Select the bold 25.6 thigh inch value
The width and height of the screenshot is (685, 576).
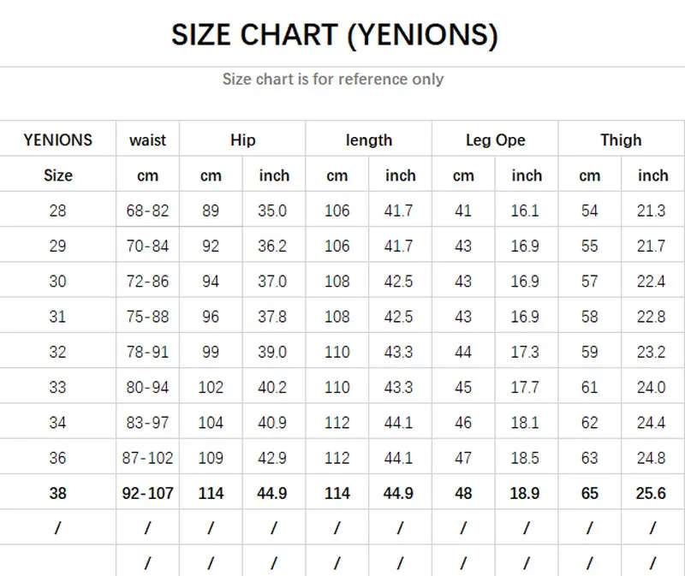click(652, 493)
